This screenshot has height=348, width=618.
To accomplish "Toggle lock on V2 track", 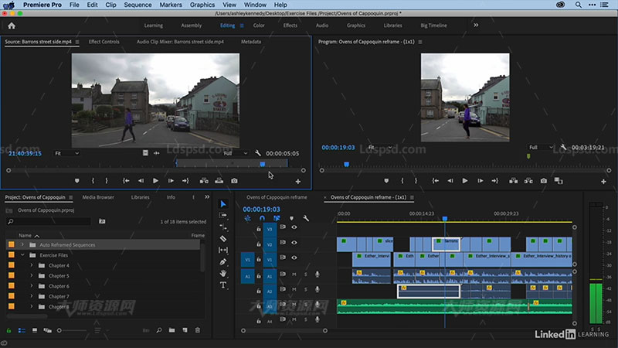I will pos(259,244).
